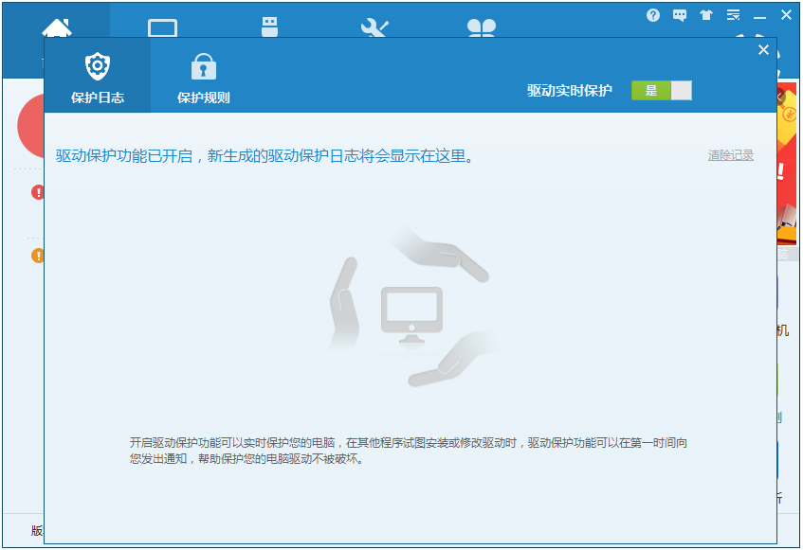This screenshot has height=550, width=803.
Task: Click the red exclamation warning icon
Action: pos(37,193)
